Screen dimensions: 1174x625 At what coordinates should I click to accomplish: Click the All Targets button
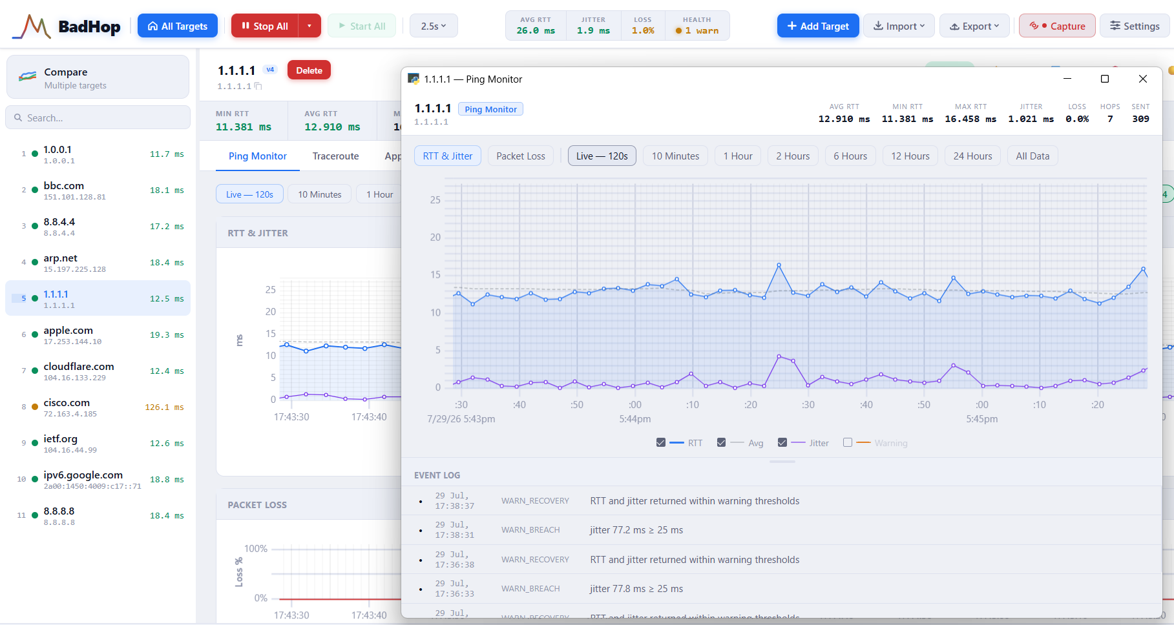coord(178,26)
